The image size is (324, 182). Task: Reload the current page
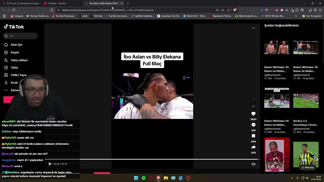[14, 10]
